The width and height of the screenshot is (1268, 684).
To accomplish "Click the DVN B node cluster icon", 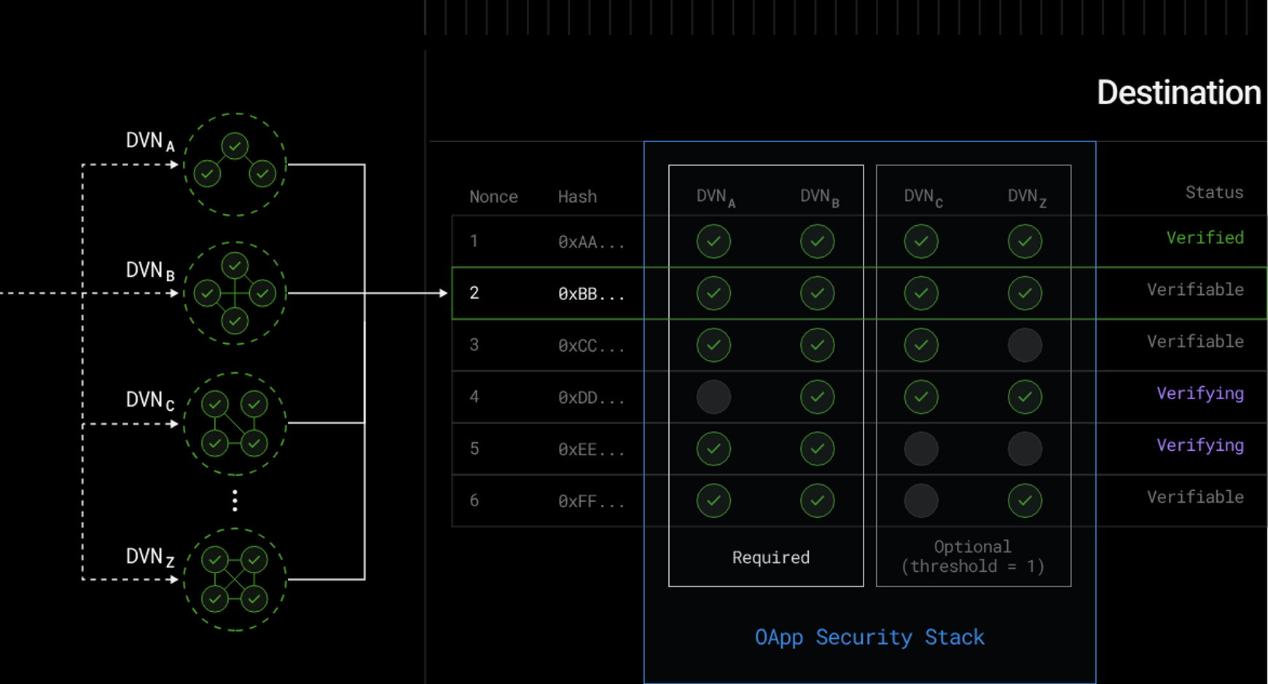I will coord(235,293).
